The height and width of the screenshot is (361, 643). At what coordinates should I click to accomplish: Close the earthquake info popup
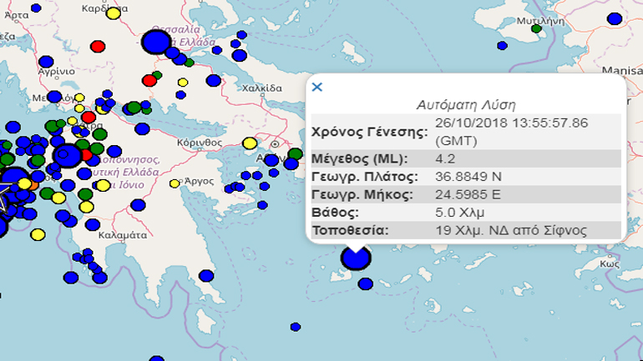click(x=317, y=87)
